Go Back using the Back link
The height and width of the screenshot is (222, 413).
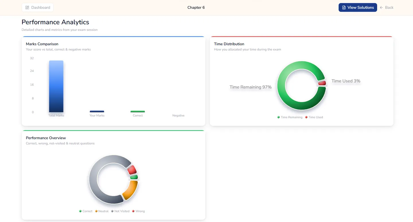tap(387, 7)
